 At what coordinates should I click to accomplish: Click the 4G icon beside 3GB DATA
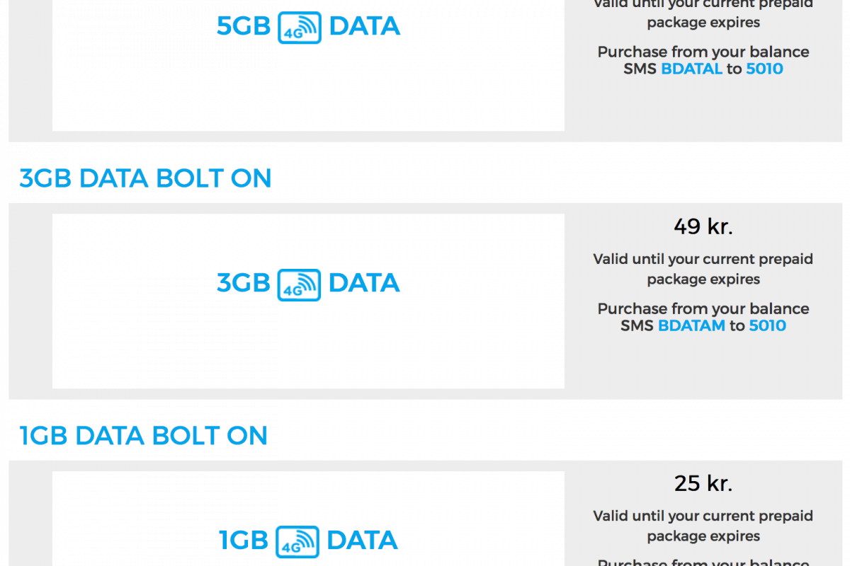pyautogui.click(x=300, y=284)
